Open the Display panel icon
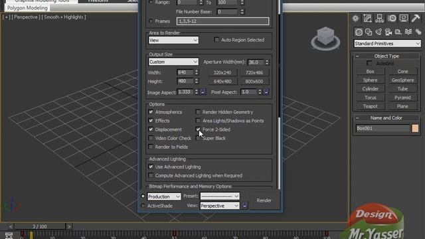 pos(404,19)
